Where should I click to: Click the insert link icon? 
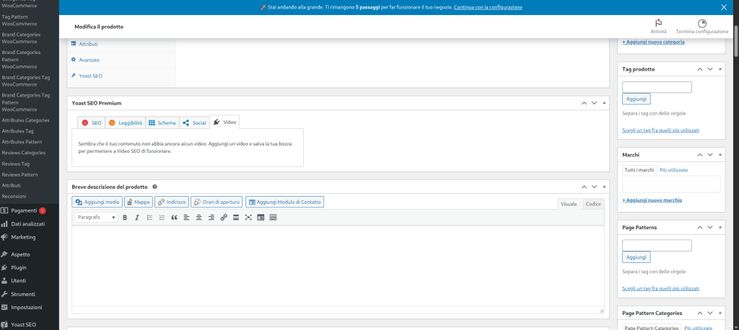tap(224, 217)
